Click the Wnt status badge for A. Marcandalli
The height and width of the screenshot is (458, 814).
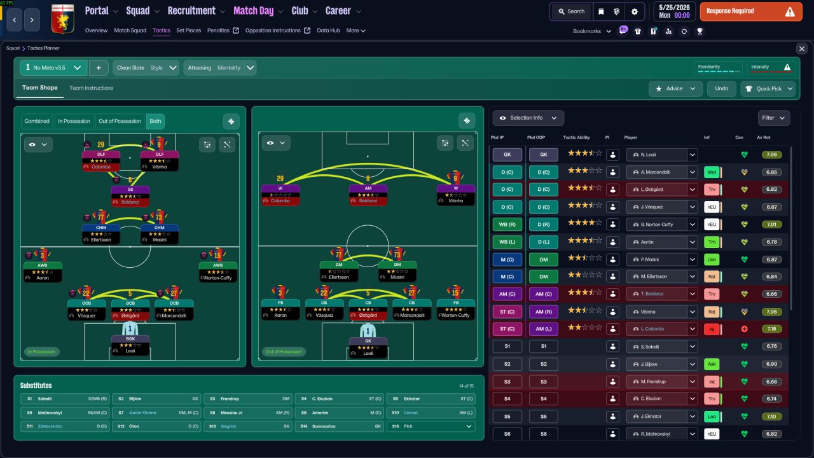click(x=711, y=172)
